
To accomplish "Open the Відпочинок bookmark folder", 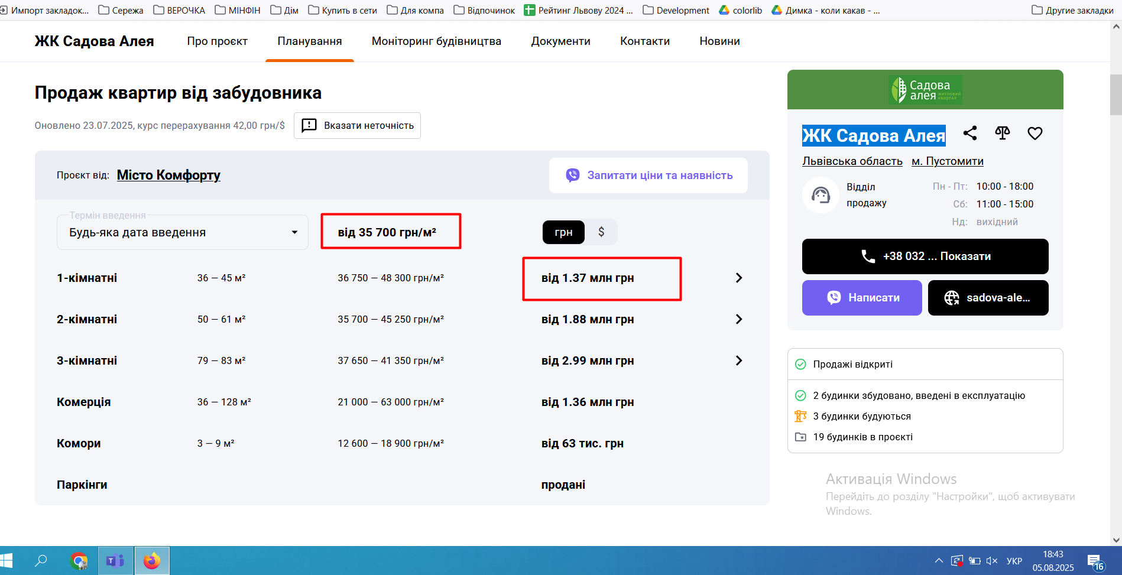I will pyautogui.click(x=484, y=10).
